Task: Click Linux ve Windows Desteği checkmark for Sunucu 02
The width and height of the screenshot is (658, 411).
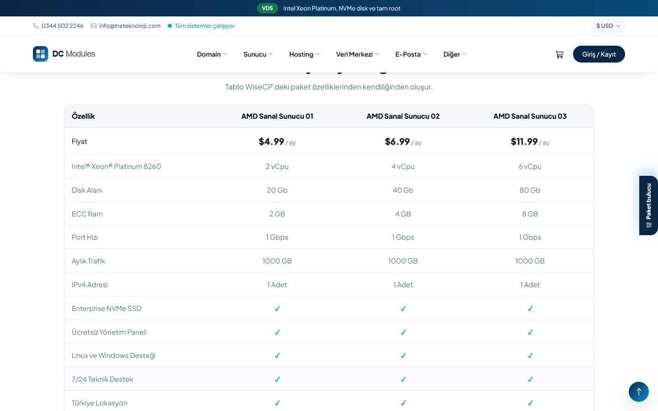Action: point(403,356)
